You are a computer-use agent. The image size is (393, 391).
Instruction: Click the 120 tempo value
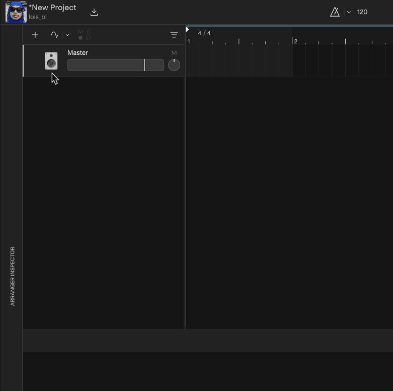click(362, 12)
